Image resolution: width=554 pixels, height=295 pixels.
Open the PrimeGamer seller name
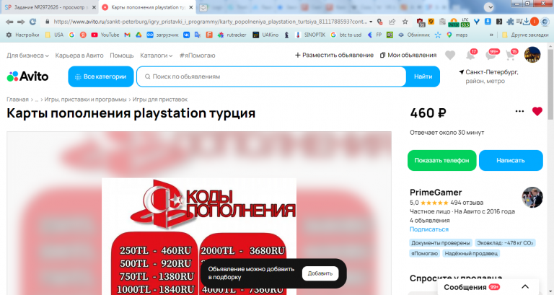436,192
